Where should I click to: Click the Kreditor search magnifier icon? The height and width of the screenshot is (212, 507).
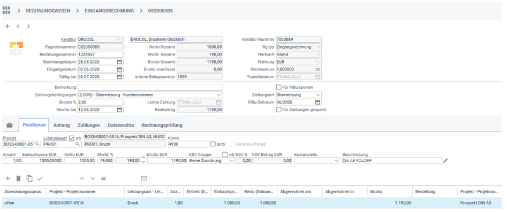click(x=119, y=40)
